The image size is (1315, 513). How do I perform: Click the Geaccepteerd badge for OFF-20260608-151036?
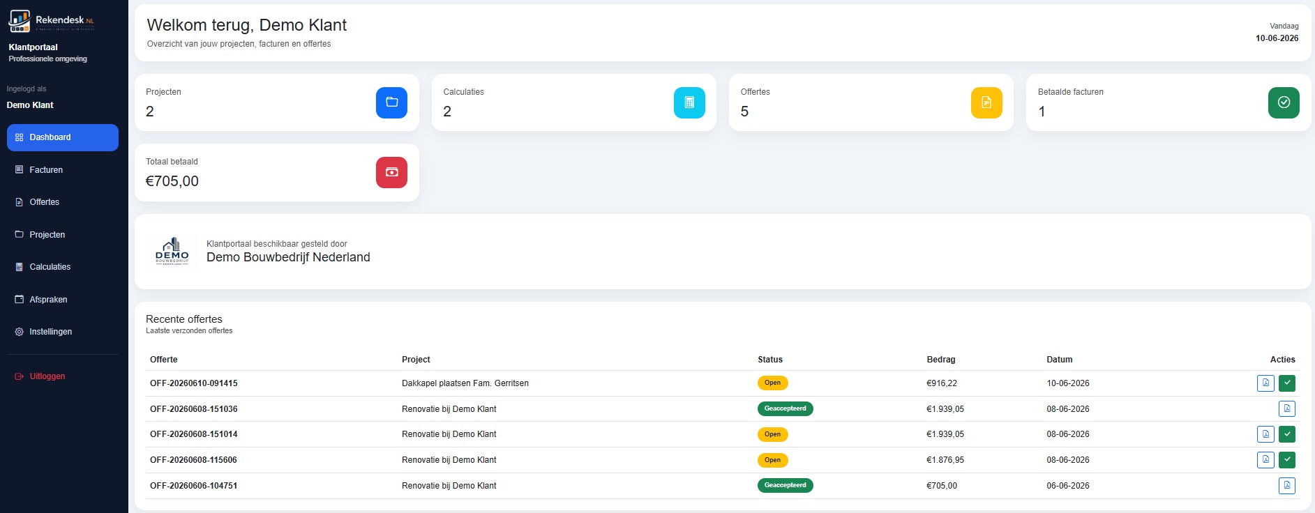pos(785,408)
